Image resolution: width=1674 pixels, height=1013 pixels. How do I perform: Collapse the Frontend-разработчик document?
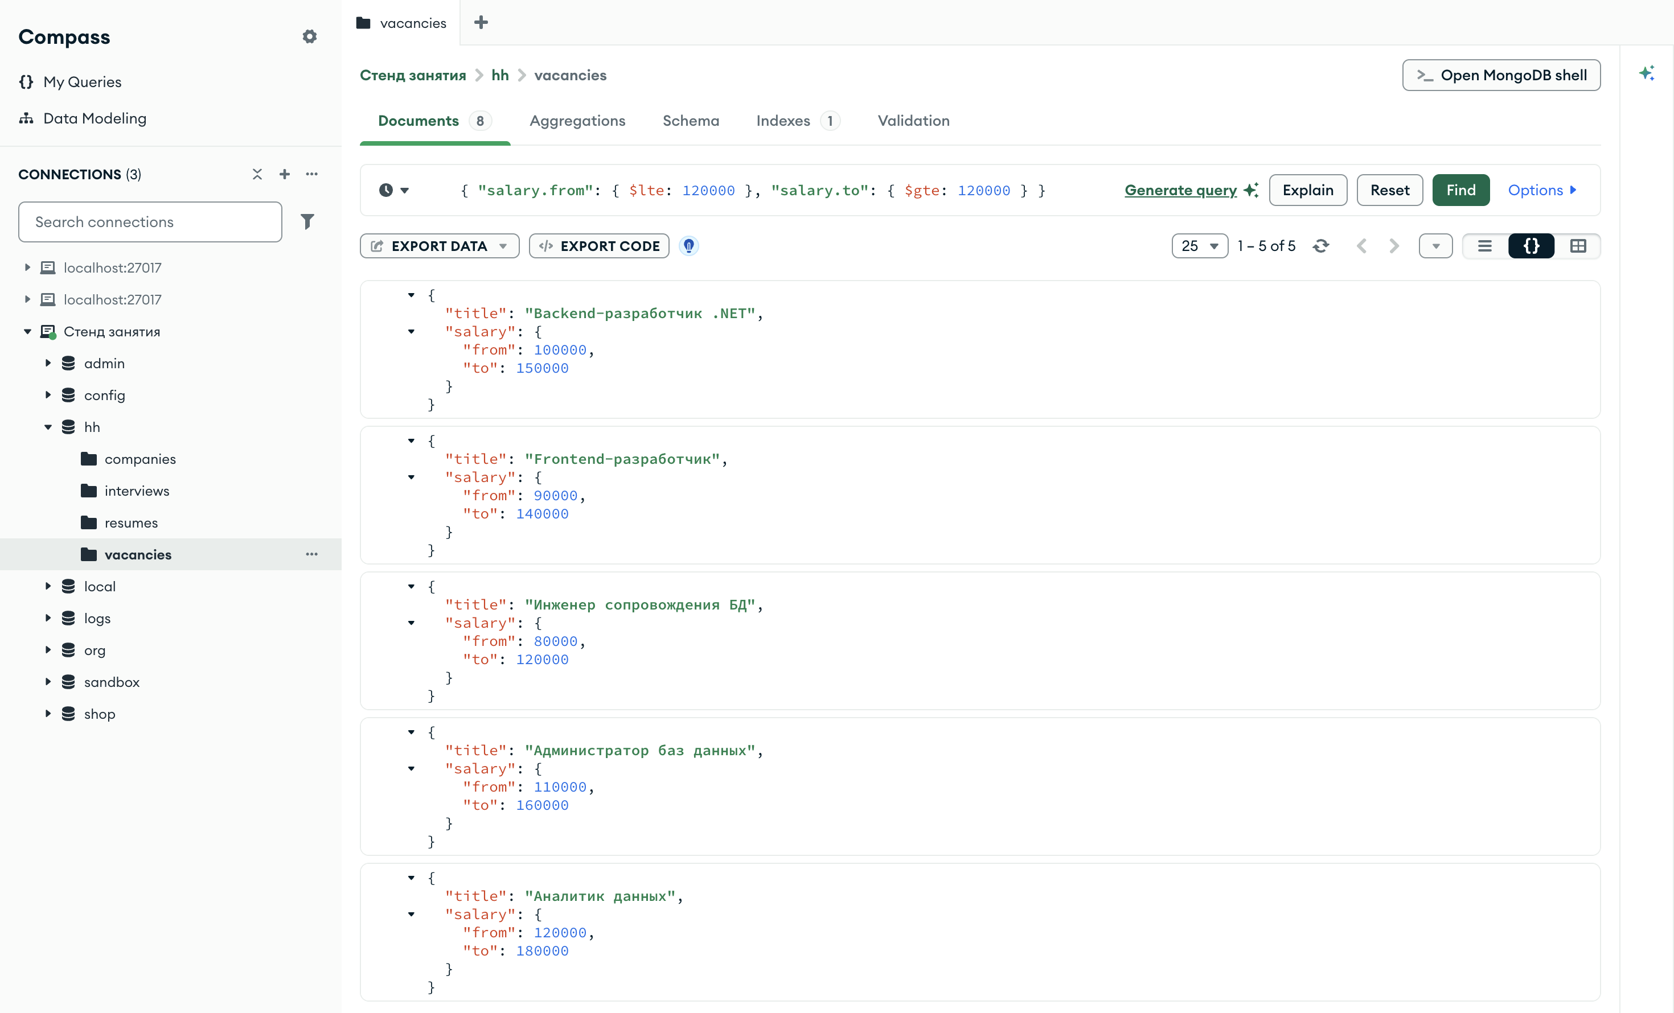coord(411,440)
